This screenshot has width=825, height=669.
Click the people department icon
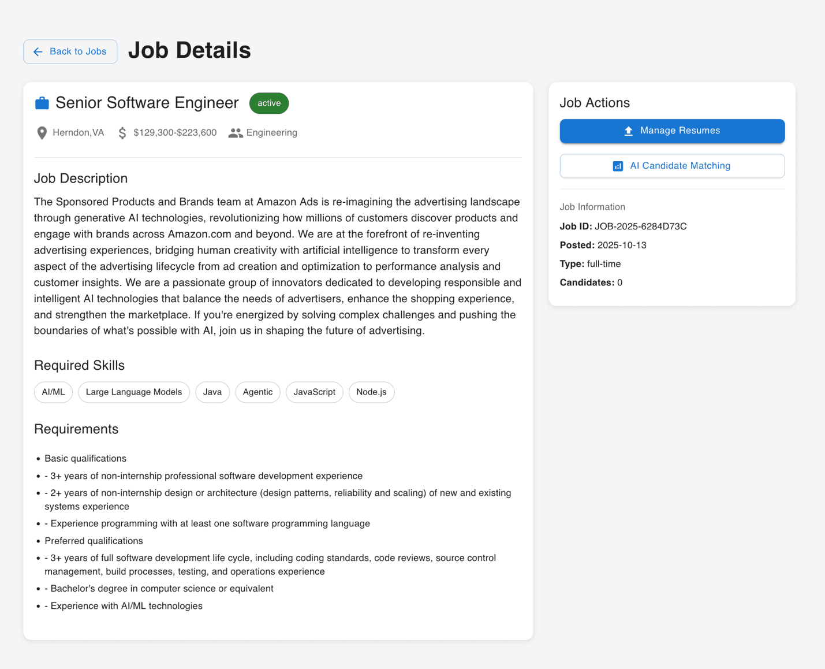click(x=236, y=133)
